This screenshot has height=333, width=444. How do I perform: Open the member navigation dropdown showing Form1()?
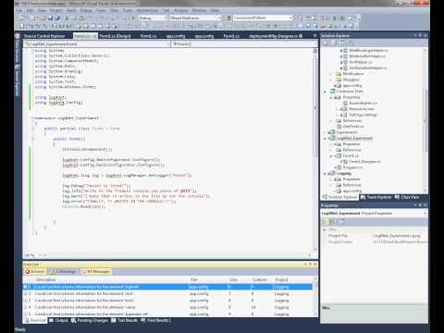[244, 44]
